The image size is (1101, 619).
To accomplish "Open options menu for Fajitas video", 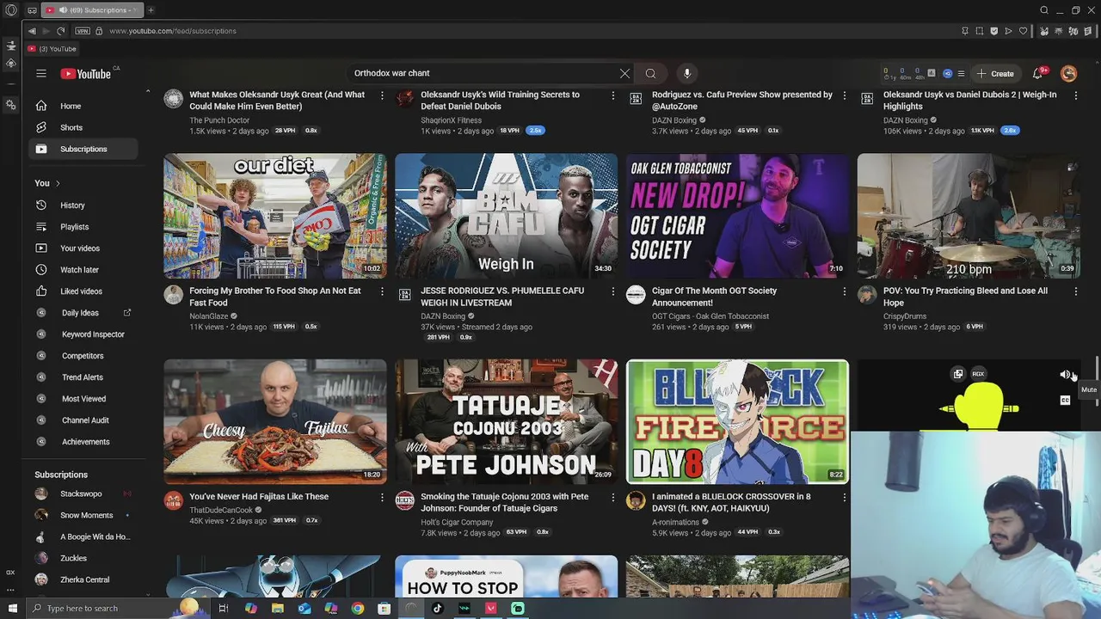I will [x=382, y=497].
